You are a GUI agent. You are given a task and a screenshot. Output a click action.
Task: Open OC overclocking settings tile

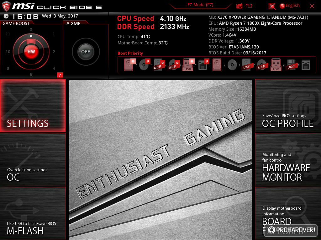[33, 160]
